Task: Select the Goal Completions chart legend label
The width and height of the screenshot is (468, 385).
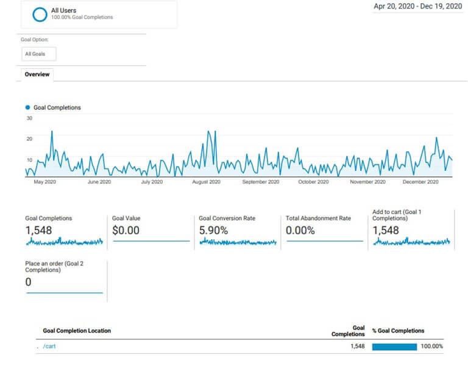Action: (57, 107)
